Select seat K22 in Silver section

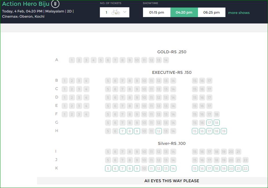pos(245,169)
